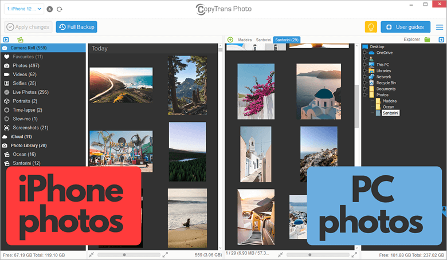Screen dimensions: 447x260
Task: Open Live Photos (295) album
Action: coord(43,92)
